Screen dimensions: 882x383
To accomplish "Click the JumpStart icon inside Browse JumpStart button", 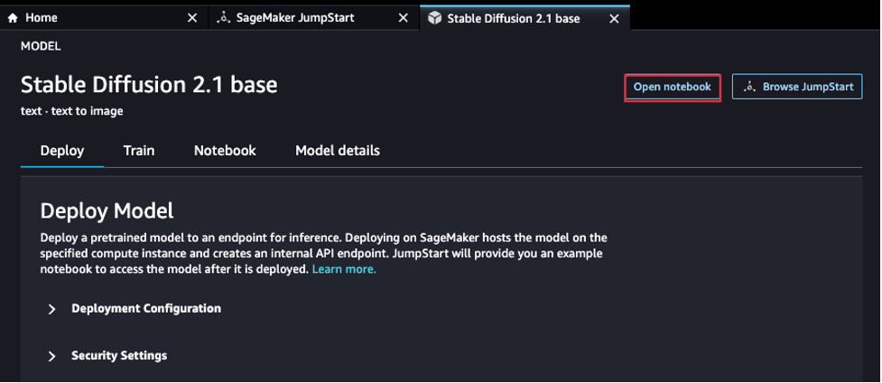I will pyautogui.click(x=748, y=87).
